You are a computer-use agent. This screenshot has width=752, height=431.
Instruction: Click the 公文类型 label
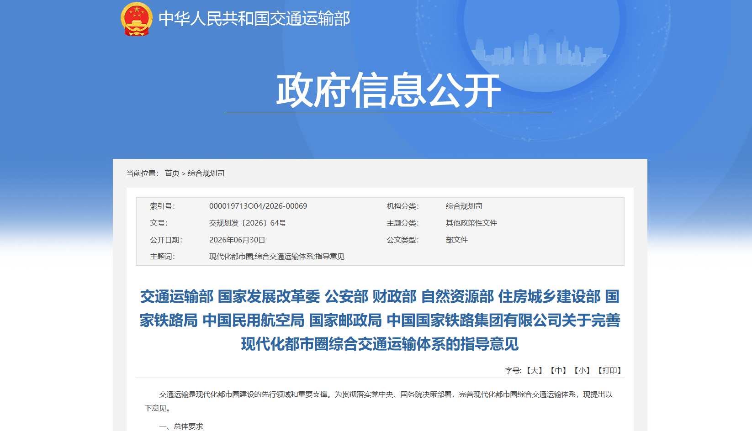pos(403,240)
